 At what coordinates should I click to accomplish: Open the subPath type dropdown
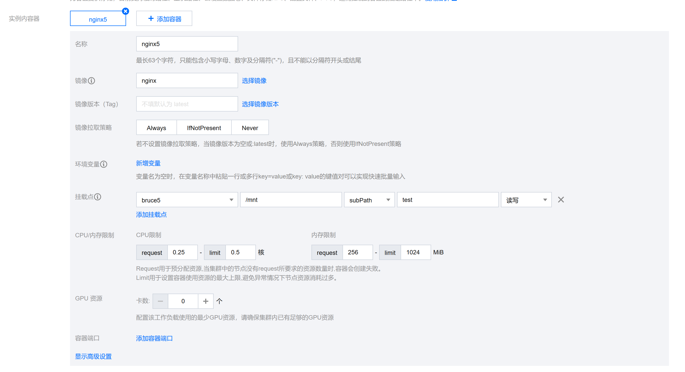369,200
